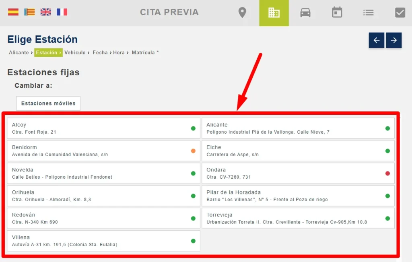Click Vehículo breadcrumb step
Viewport: 412px width, 262px height.
[75, 53]
